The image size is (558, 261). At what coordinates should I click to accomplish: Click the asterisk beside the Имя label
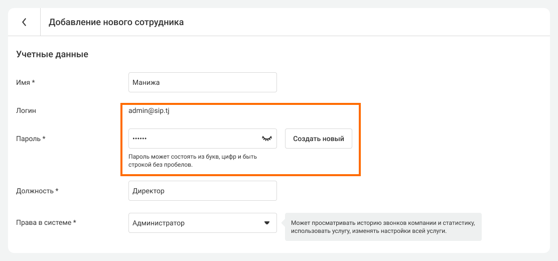[x=33, y=82]
